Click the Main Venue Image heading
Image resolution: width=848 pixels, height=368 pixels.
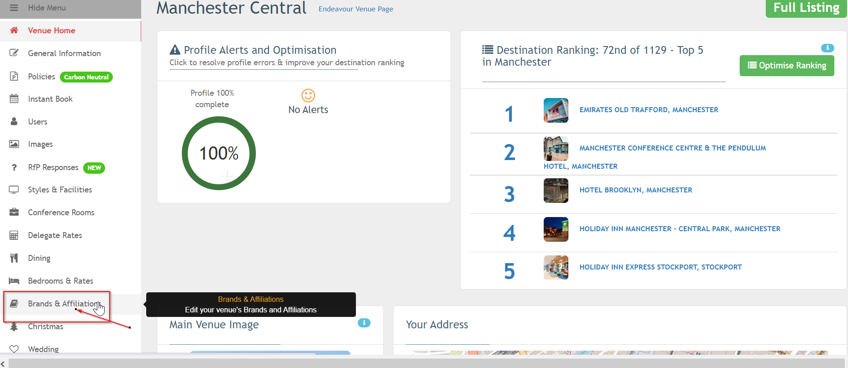click(214, 325)
